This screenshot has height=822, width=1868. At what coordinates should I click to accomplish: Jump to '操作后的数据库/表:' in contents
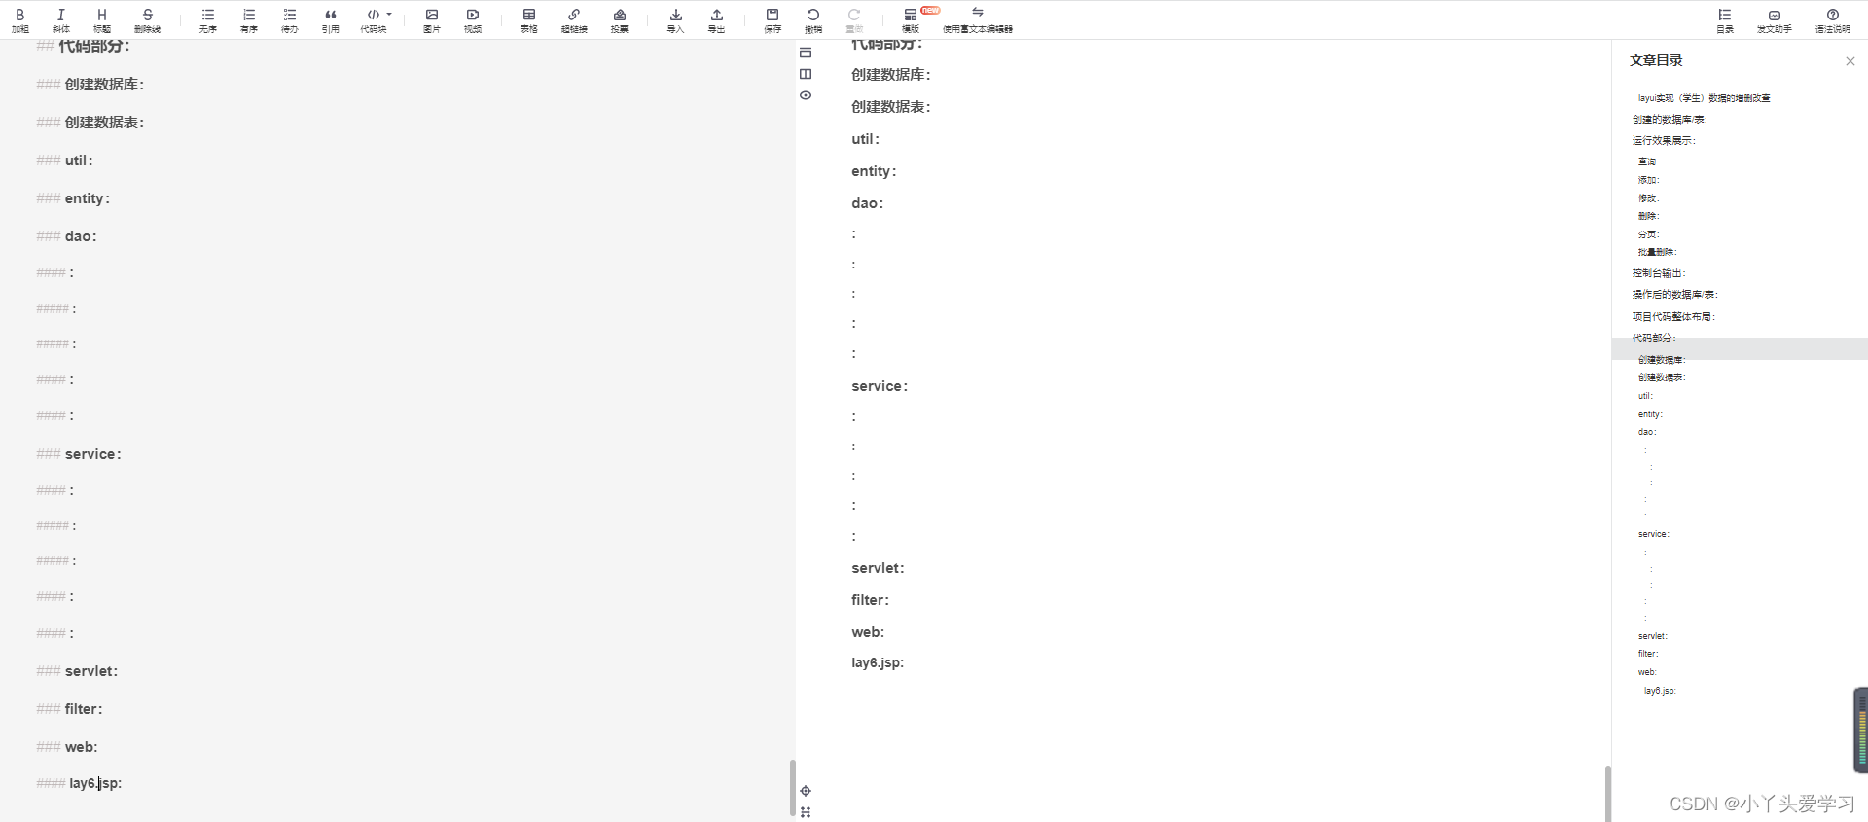tap(1675, 295)
